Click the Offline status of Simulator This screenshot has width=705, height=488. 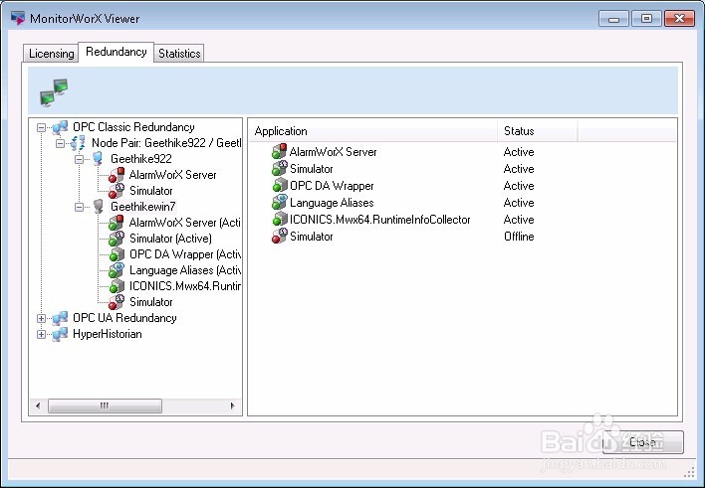tap(519, 237)
